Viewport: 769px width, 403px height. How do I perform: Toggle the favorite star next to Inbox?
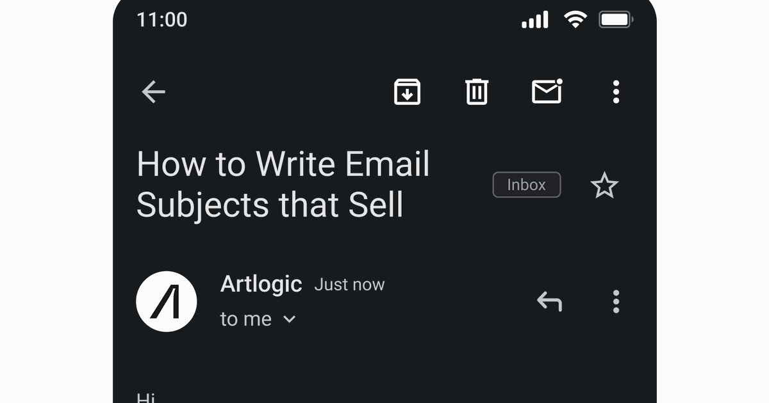tap(604, 186)
